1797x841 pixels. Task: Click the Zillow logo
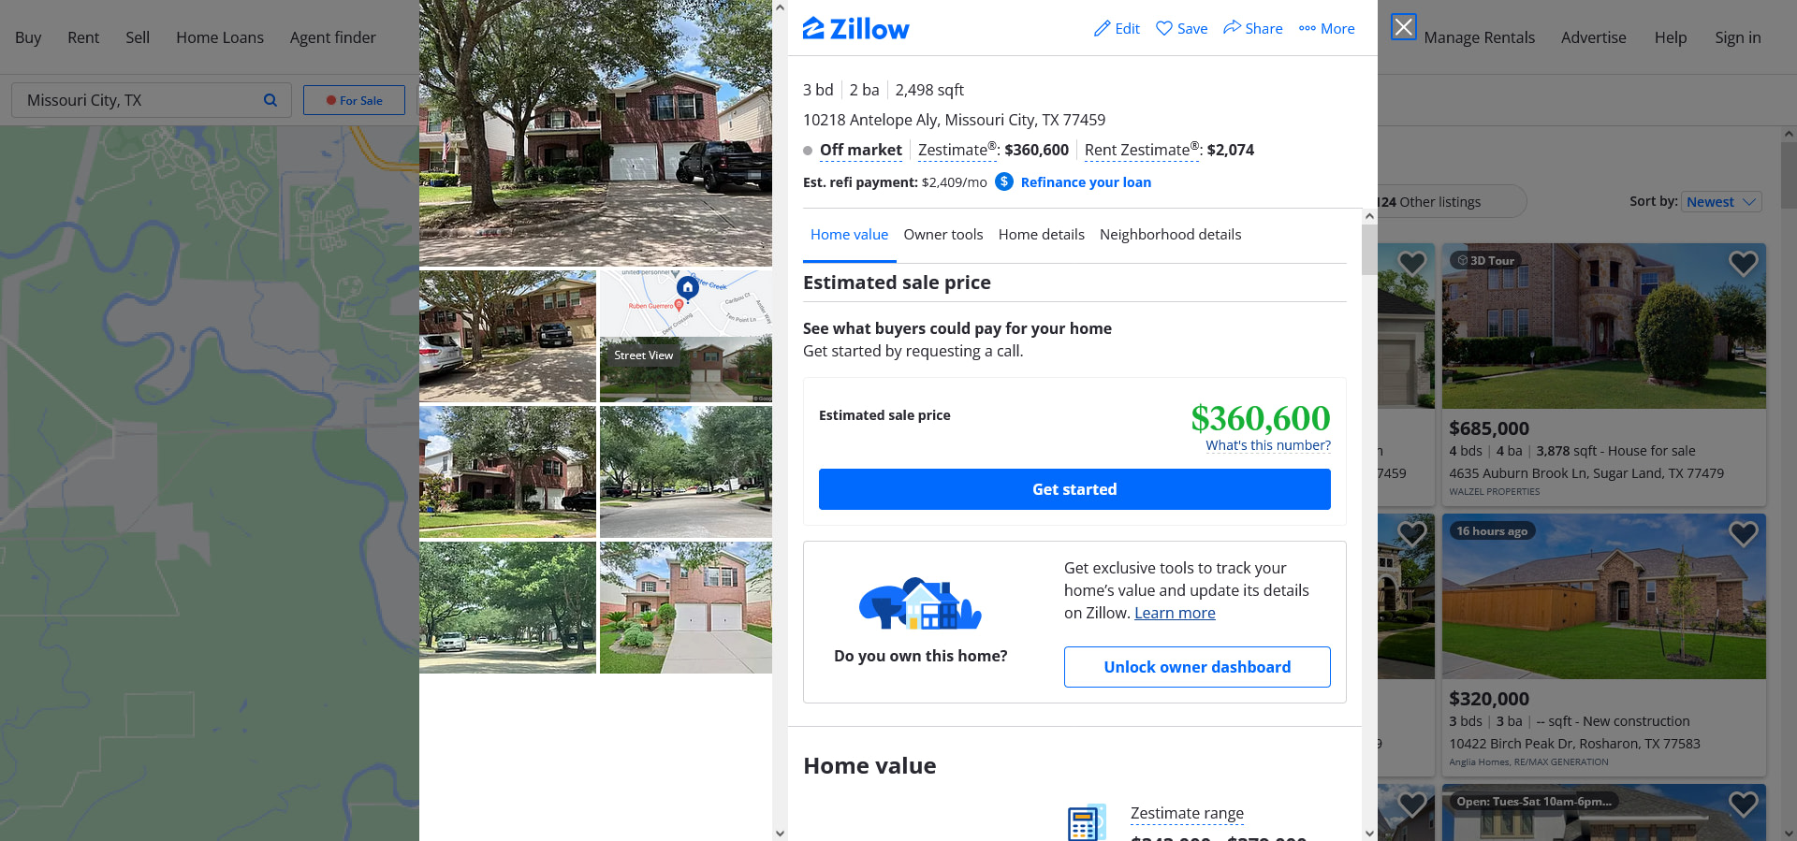(x=855, y=29)
